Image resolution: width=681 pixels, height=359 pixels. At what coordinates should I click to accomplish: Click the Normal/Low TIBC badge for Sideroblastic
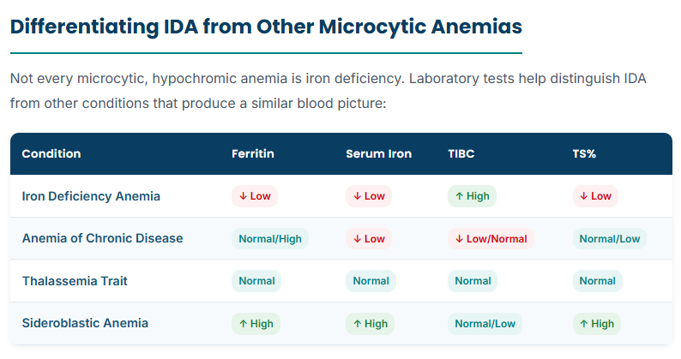pyautogui.click(x=485, y=324)
